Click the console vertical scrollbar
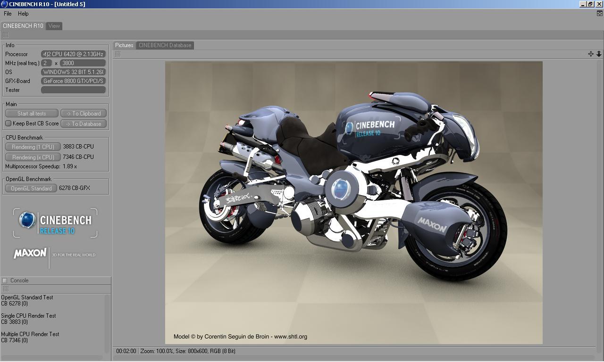The width and height of the screenshot is (604, 362). [108, 324]
